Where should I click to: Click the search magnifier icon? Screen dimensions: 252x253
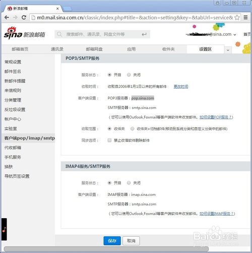click(59, 34)
